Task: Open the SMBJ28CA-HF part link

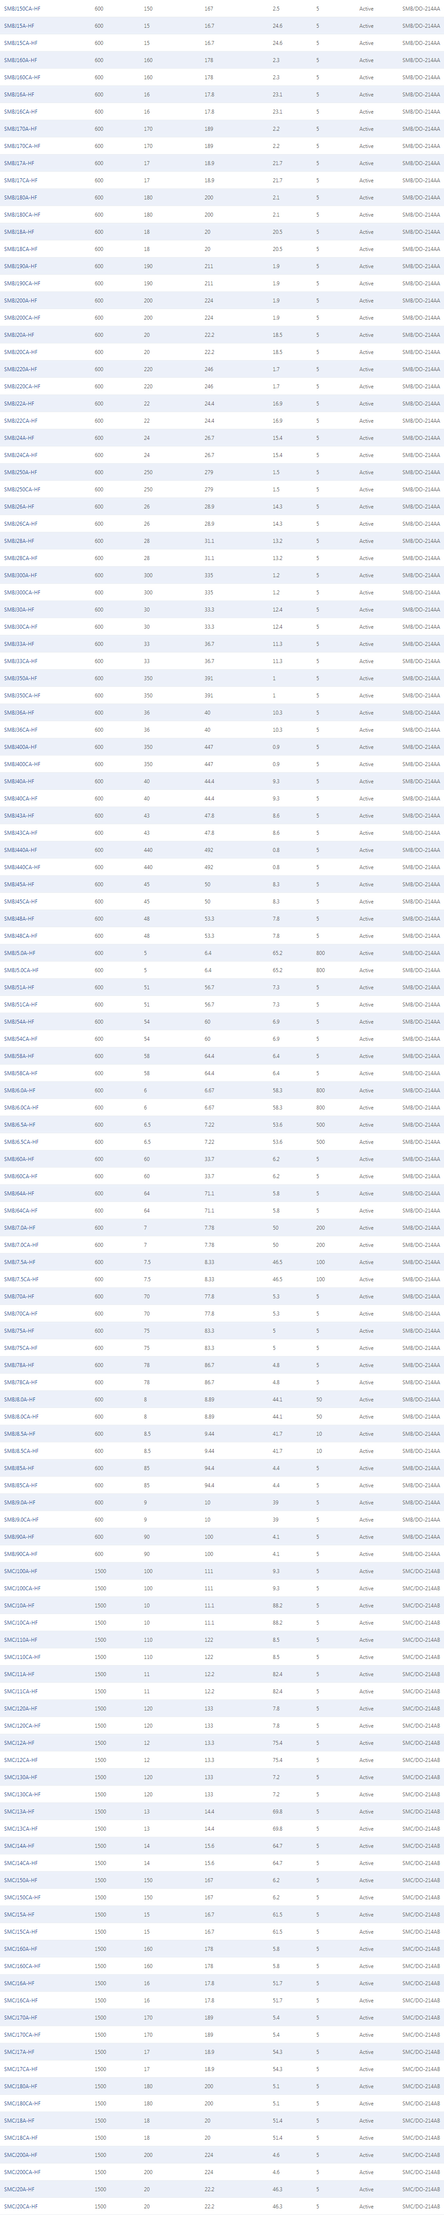Action: (x=21, y=558)
